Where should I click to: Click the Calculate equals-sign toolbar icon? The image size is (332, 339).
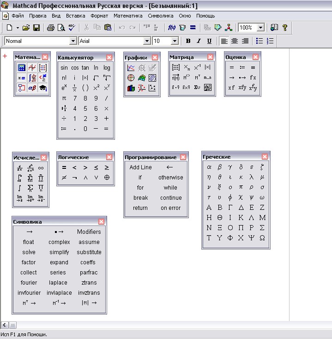pyautogui.click(x=193, y=28)
